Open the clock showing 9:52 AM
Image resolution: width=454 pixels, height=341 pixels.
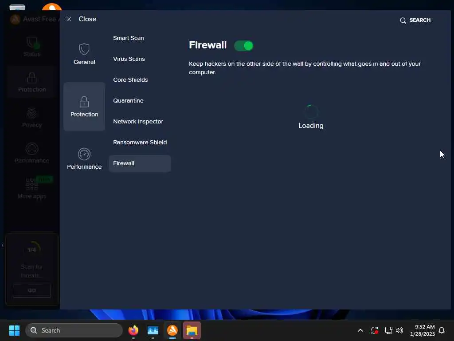pyautogui.click(x=423, y=330)
